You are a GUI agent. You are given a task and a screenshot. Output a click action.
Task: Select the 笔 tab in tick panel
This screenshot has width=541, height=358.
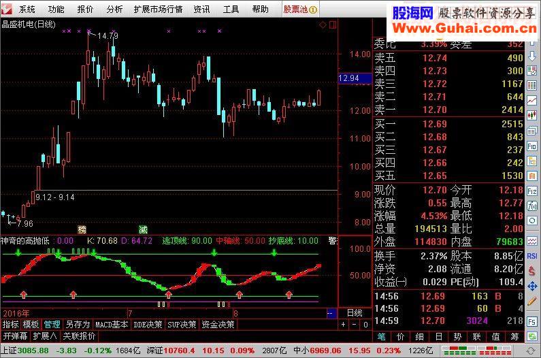pyautogui.click(x=381, y=336)
